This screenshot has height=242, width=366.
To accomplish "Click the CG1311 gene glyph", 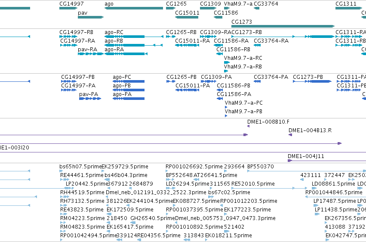I will pyautogui.click(x=349, y=8).
